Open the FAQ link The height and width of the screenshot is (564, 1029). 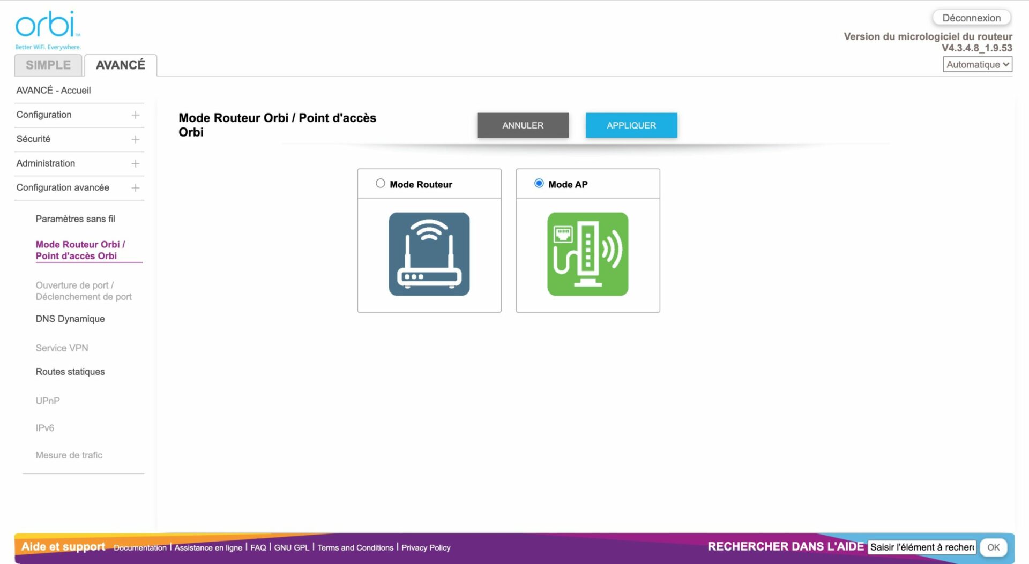258,547
